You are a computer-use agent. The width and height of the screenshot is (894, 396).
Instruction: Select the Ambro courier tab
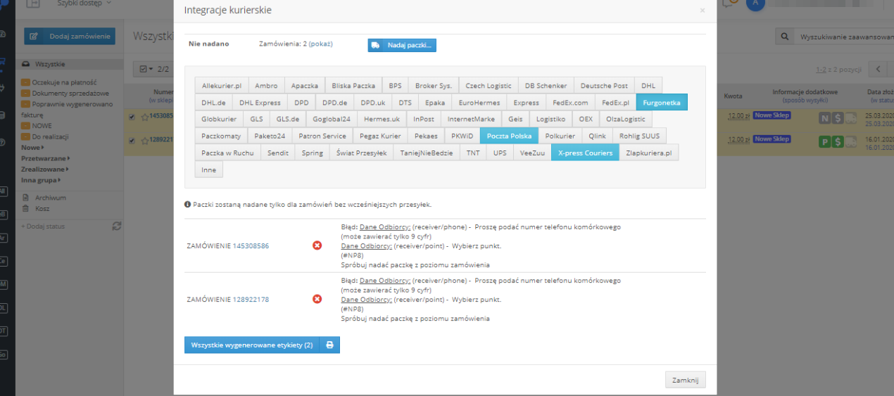coord(266,85)
